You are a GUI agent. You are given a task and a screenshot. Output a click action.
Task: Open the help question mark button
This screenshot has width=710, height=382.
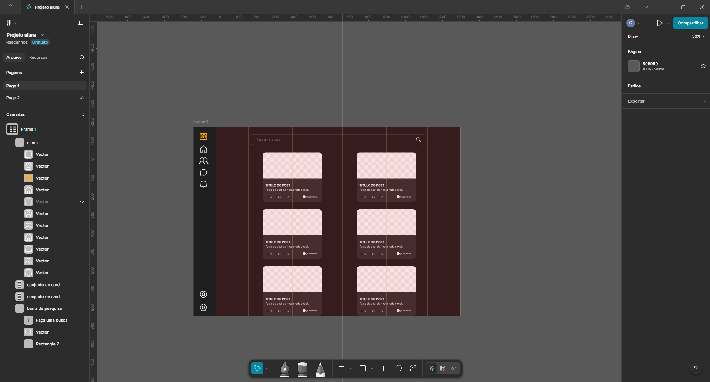pyautogui.click(x=696, y=368)
